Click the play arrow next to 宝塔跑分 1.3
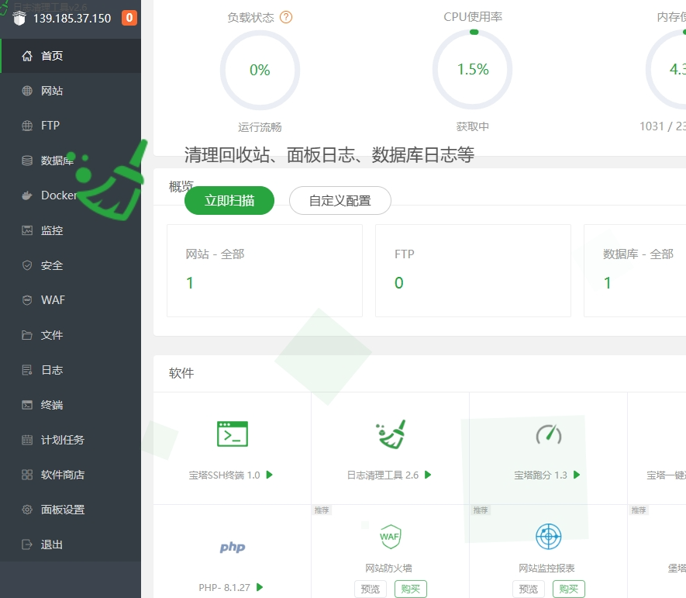 [577, 475]
